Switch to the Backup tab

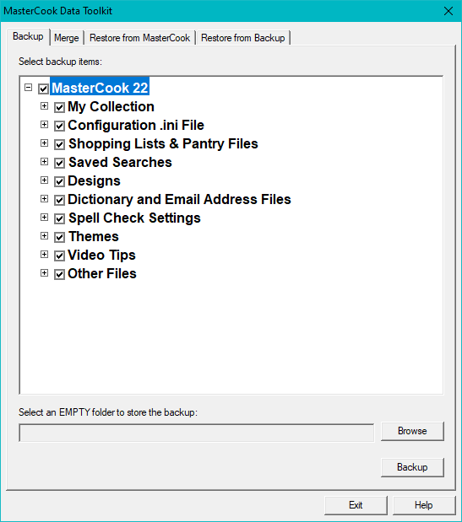(29, 36)
